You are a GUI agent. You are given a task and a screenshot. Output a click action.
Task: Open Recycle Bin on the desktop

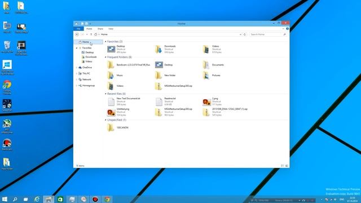point(7,47)
